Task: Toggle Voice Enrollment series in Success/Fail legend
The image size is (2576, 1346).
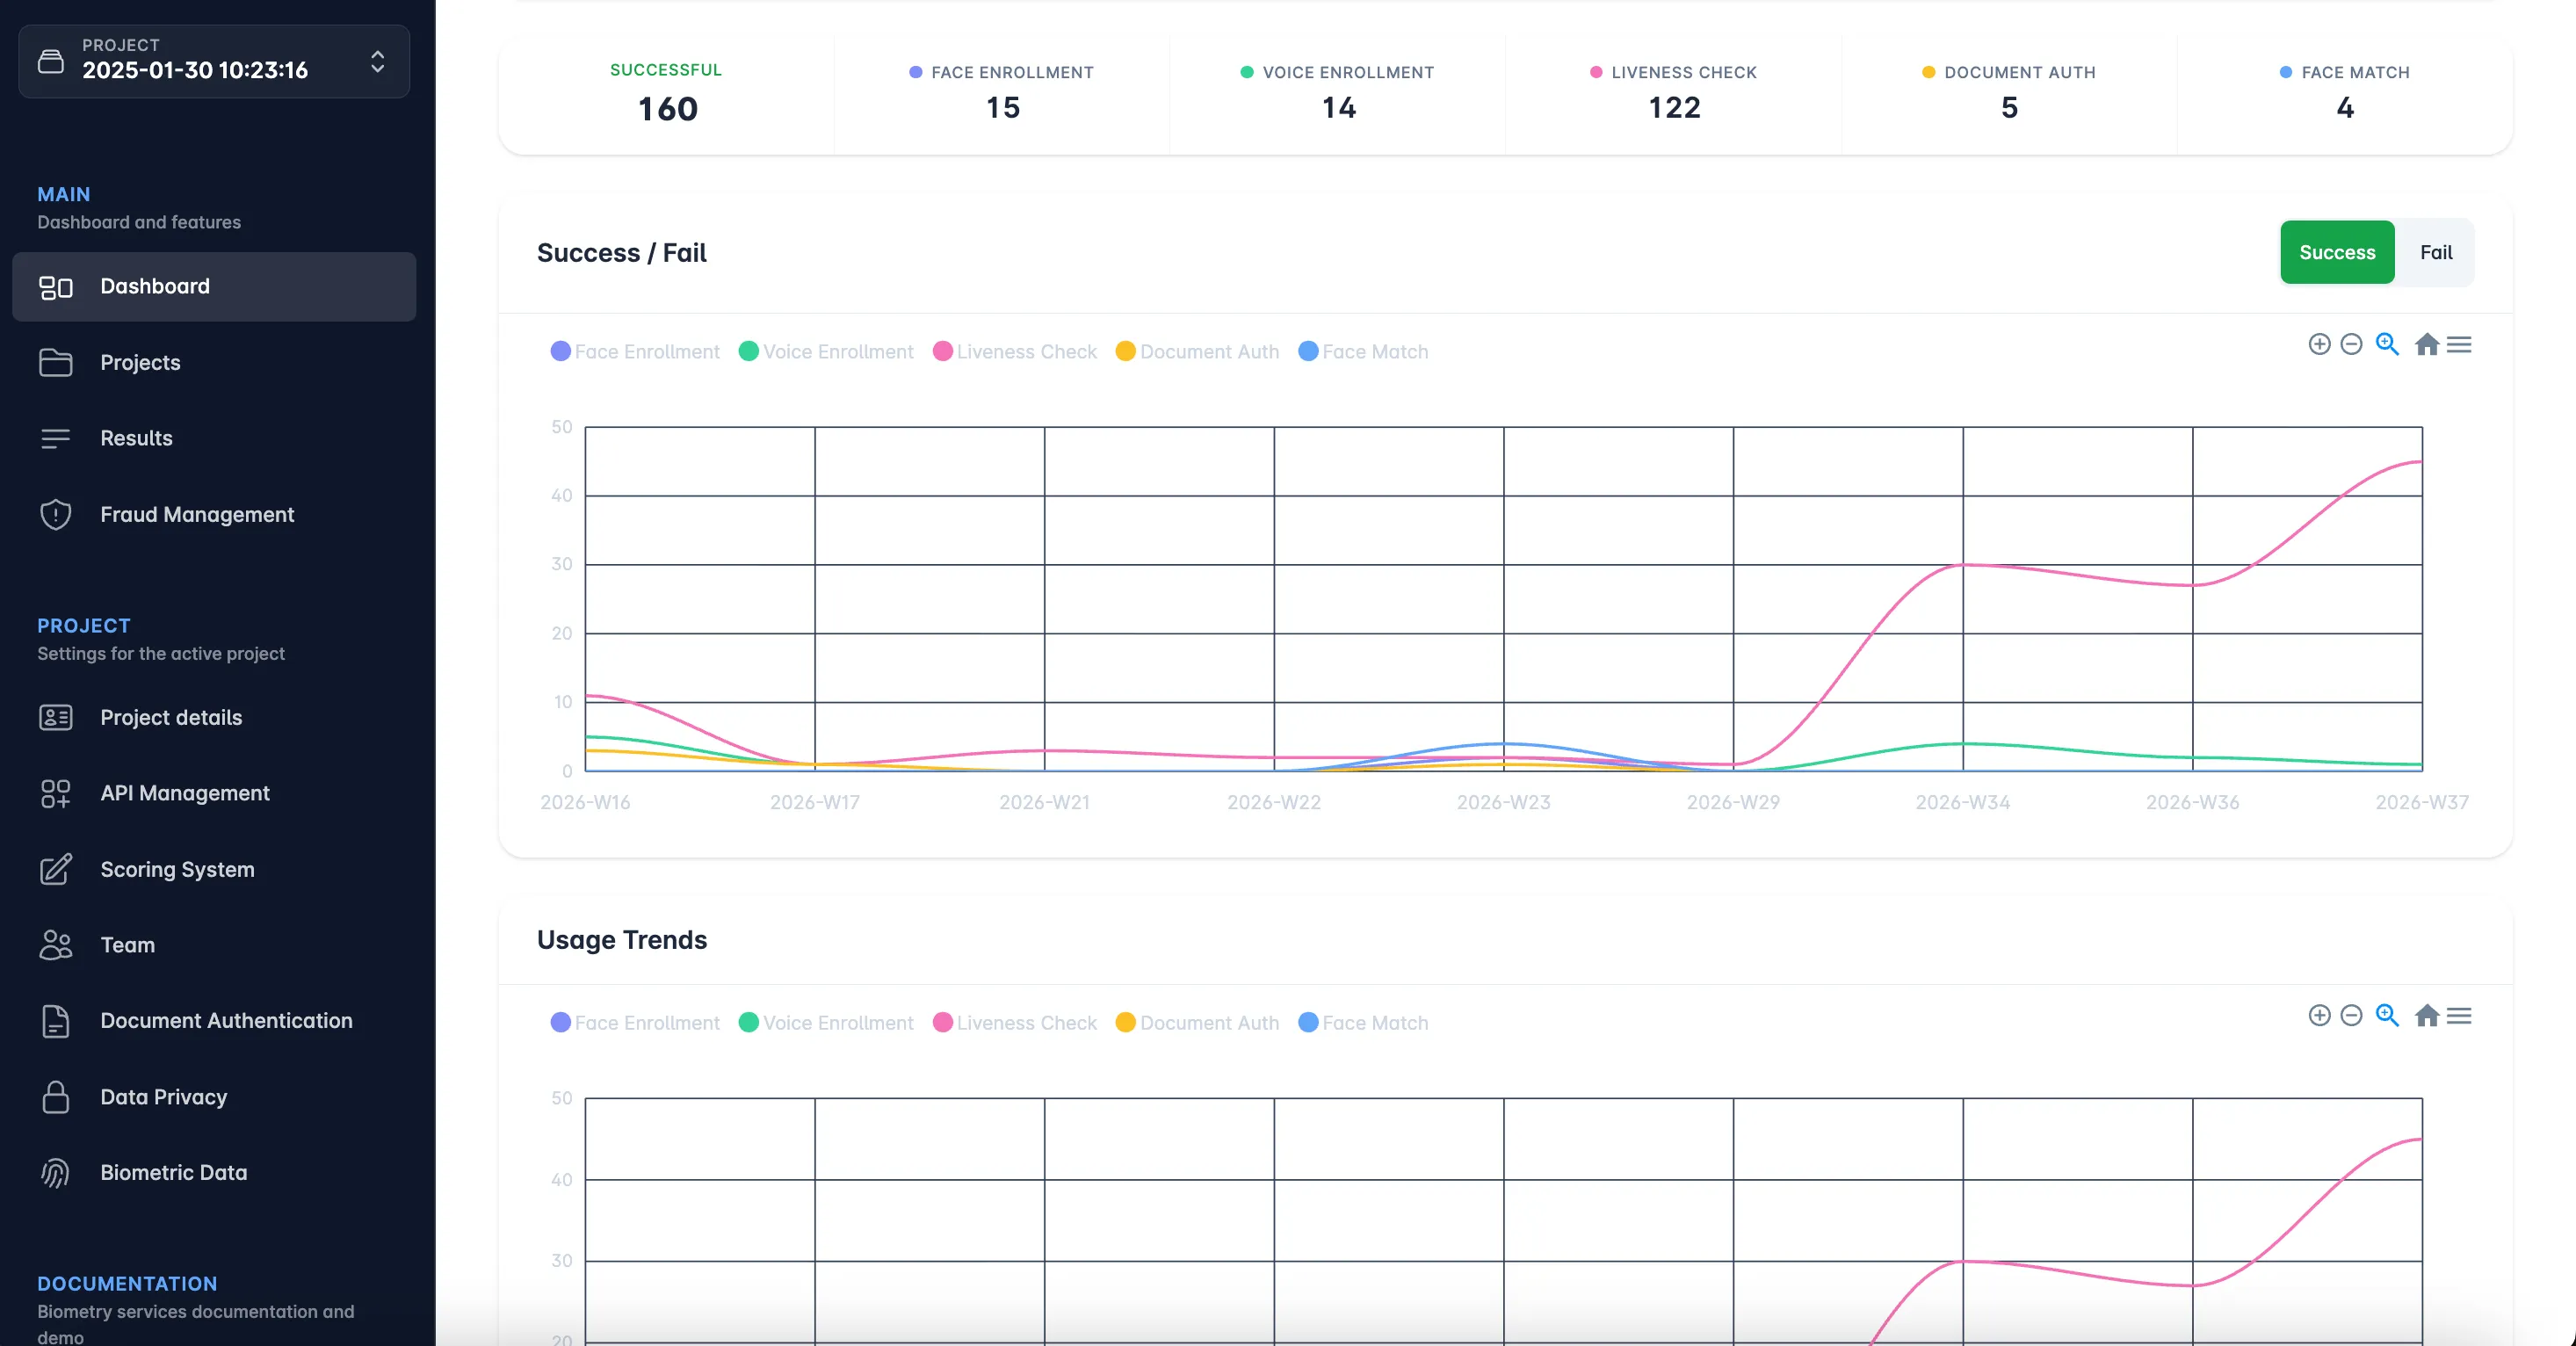Action: [x=826, y=352]
